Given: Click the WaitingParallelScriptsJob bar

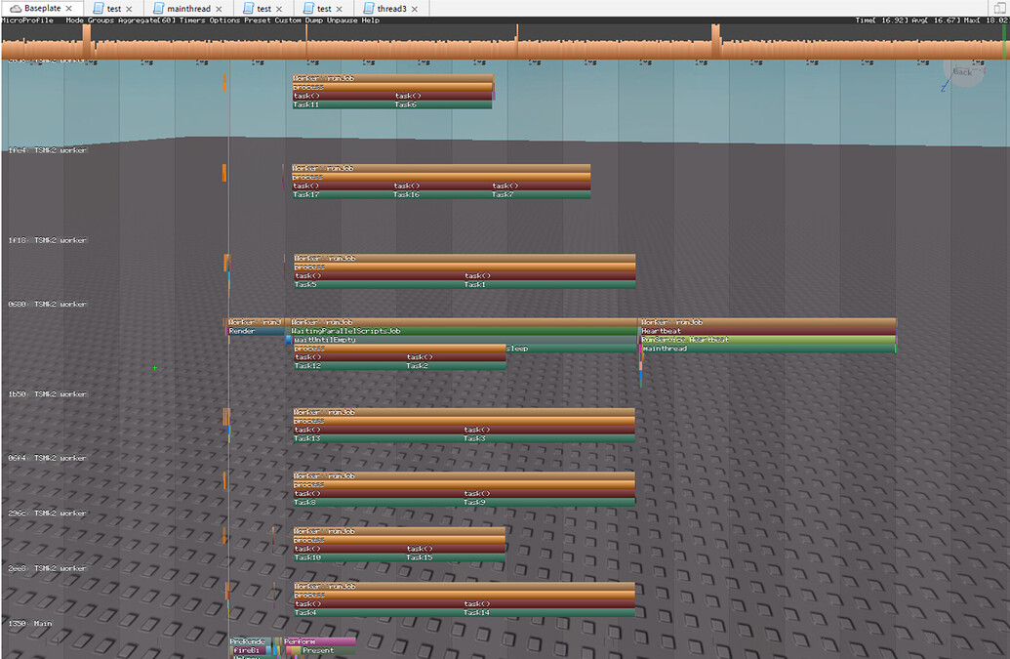Looking at the screenshot, I should pos(464,331).
